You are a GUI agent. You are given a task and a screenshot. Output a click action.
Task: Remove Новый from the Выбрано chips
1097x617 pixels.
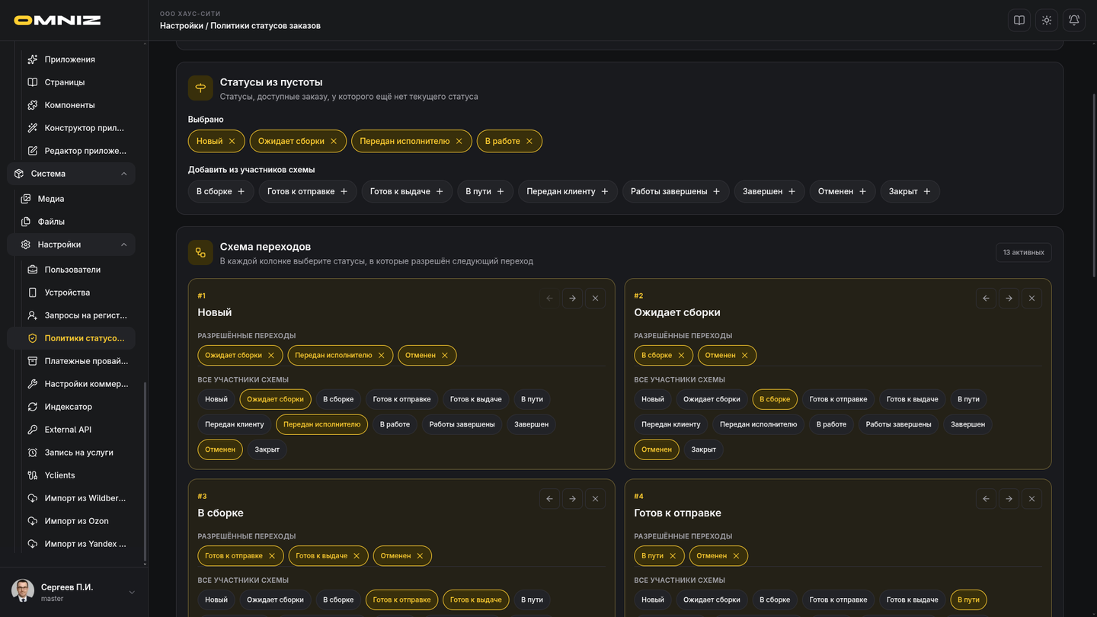tap(232, 141)
